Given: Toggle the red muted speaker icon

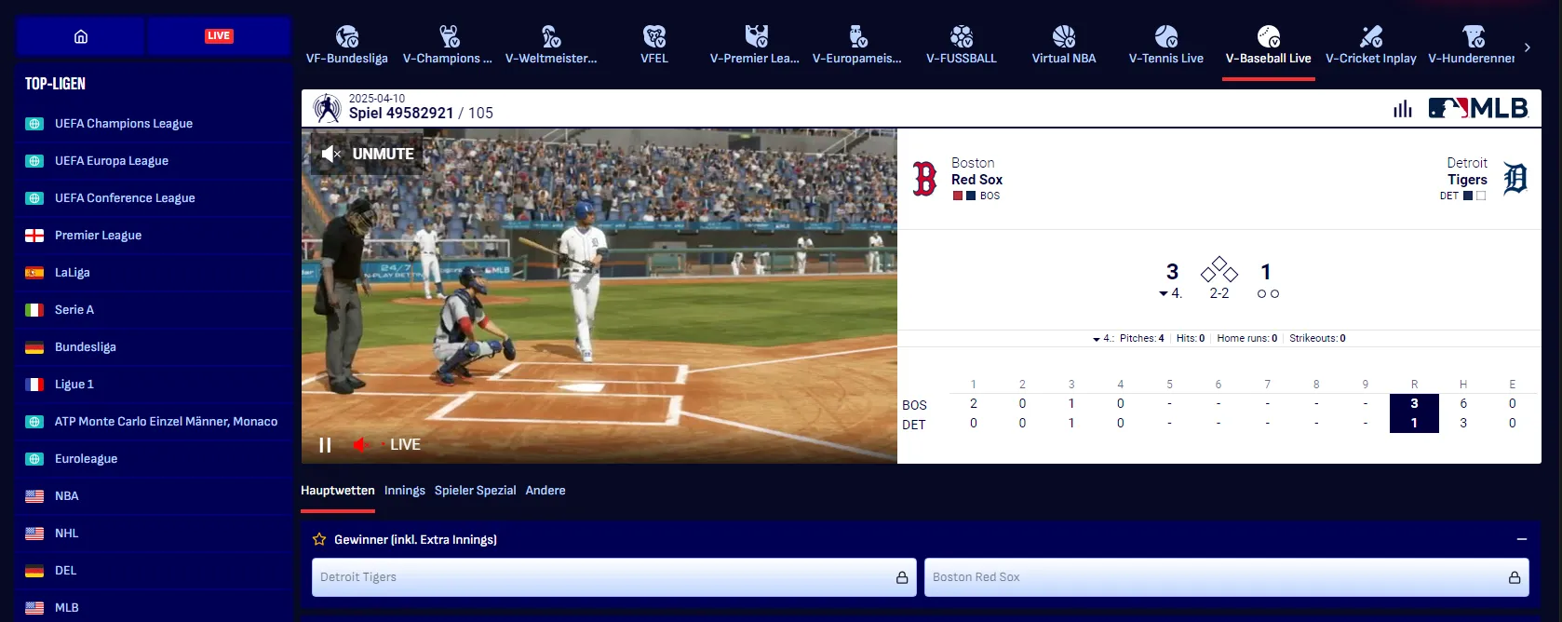Looking at the screenshot, I should 361,445.
